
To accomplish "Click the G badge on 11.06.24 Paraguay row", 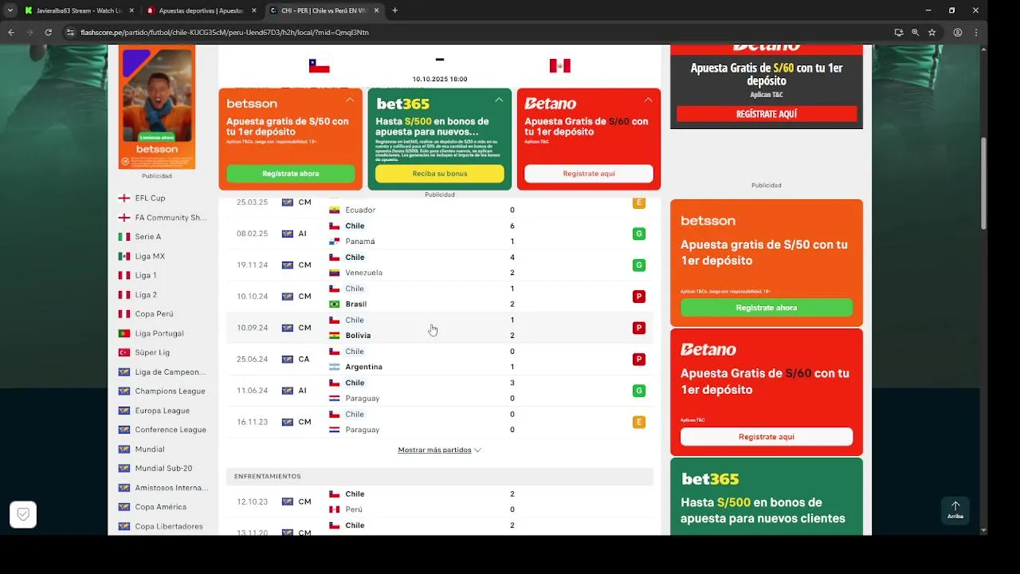I will click(638, 391).
